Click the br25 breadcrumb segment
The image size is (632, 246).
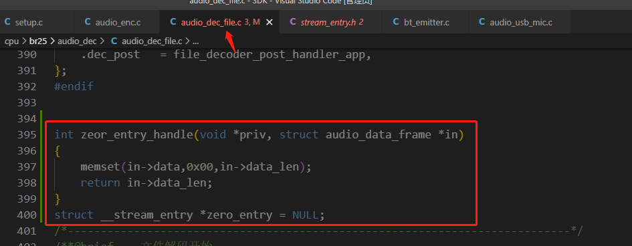[x=38, y=41]
